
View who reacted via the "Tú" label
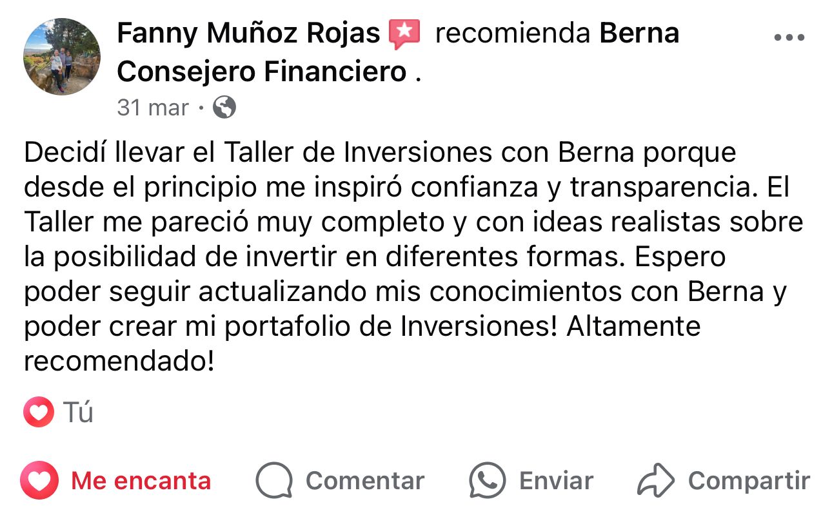click(79, 413)
